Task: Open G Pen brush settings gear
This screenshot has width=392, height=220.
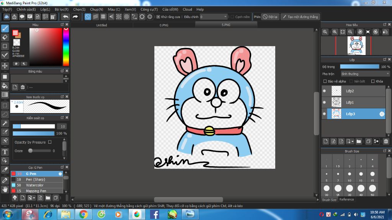Action: [60, 174]
